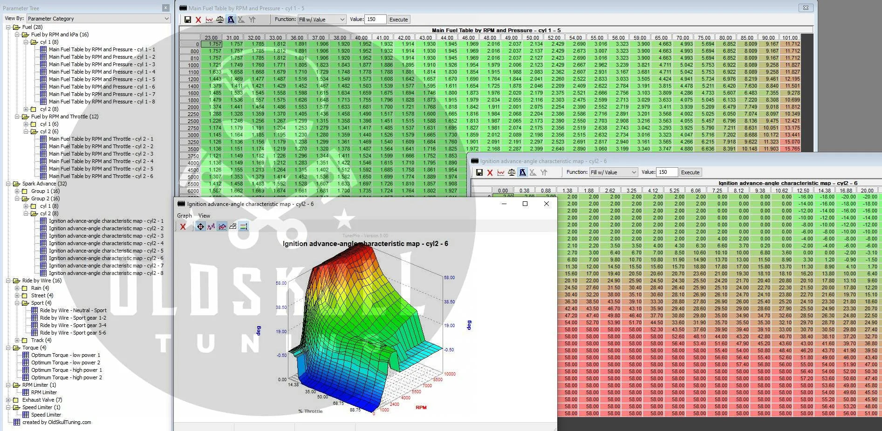
Task: Save fuel table with the floppy disk icon
Action: (187, 20)
